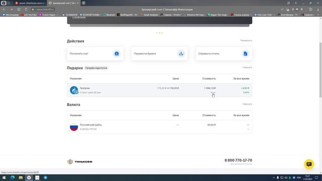The height and width of the screenshot is (181, 322).
Task: Click the Тинькофф crest logo in footer
Action: pyautogui.click(x=70, y=162)
